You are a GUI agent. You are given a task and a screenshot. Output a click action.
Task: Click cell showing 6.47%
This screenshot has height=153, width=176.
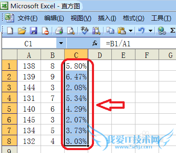[76, 76]
